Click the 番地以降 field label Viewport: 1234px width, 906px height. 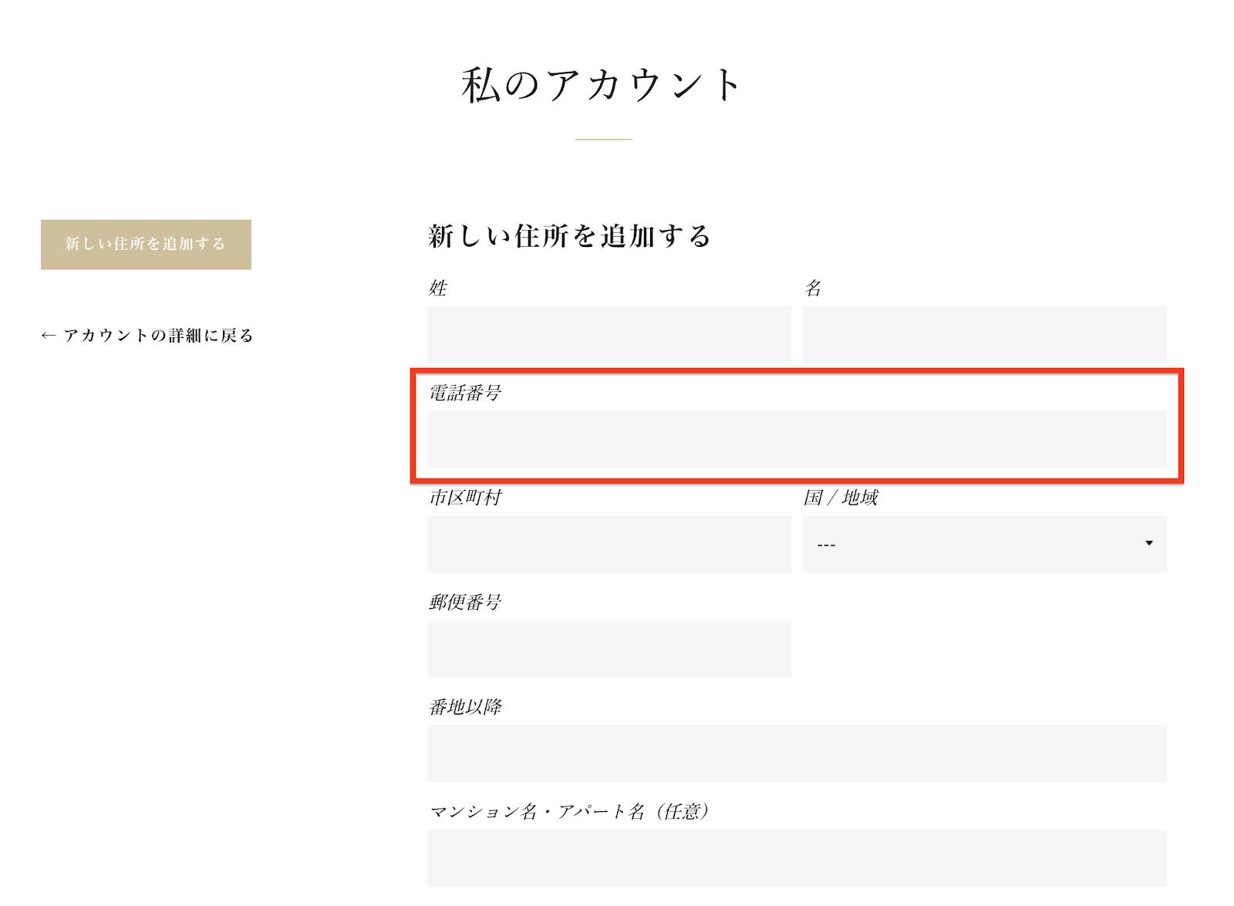tap(465, 707)
